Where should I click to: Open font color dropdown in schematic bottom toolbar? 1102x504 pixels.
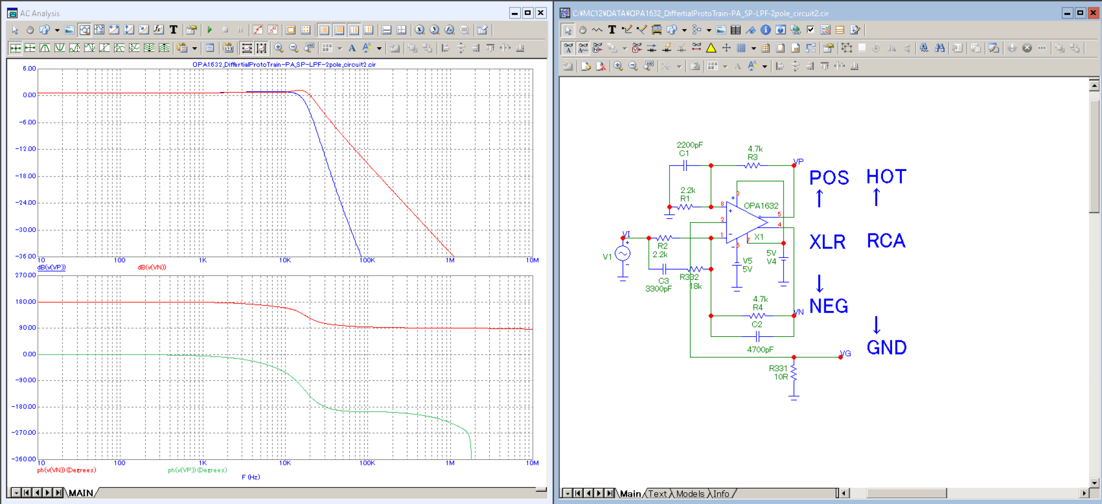765,67
